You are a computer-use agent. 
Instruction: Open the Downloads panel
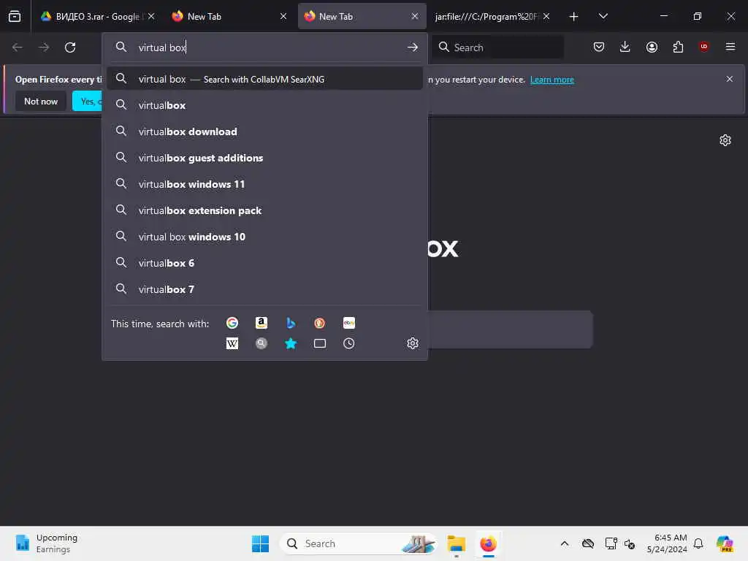point(625,47)
